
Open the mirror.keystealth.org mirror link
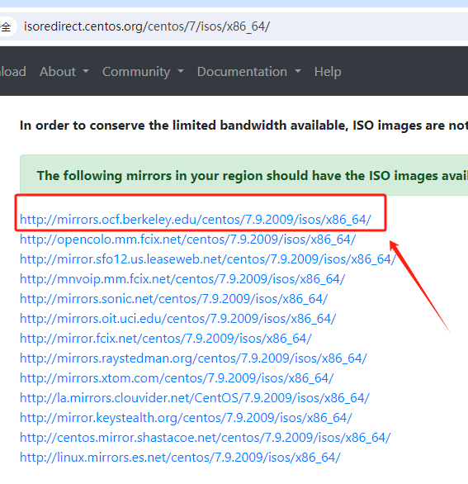[186, 418]
